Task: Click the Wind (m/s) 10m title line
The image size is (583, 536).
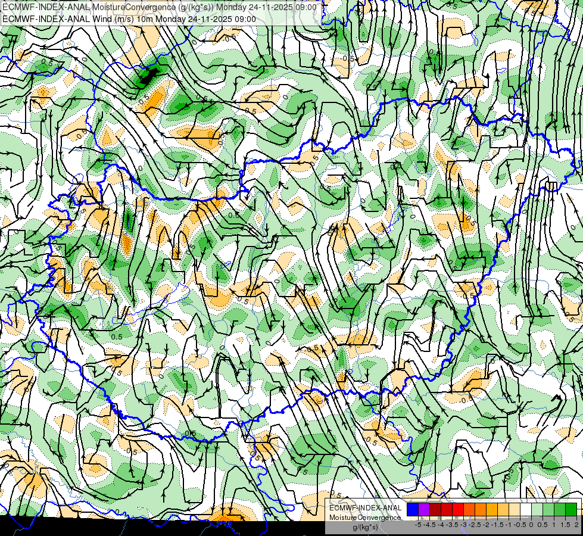Action: (129, 19)
